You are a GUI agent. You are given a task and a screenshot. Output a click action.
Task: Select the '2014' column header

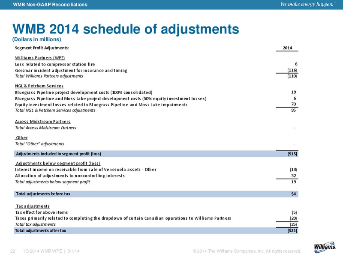[287, 48]
